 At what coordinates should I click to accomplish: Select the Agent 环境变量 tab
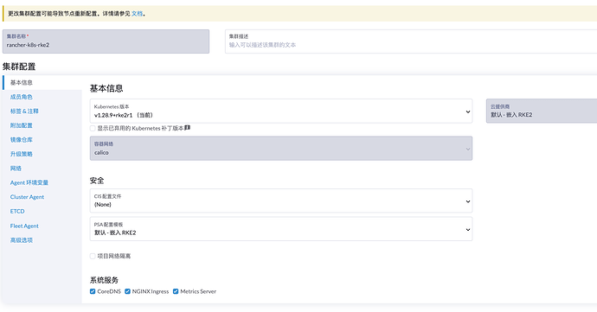point(29,182)
